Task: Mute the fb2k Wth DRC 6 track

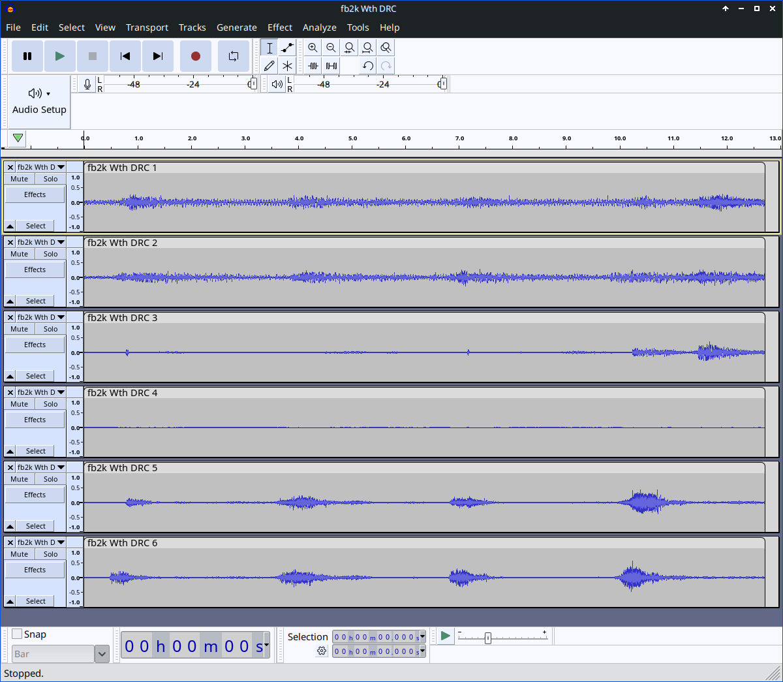Action: [20, 554]
